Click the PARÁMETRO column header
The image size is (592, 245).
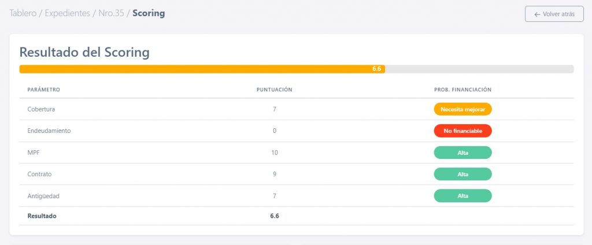click(43, 90)
